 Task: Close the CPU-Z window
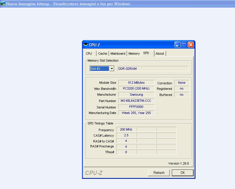[x=191, y=45]
